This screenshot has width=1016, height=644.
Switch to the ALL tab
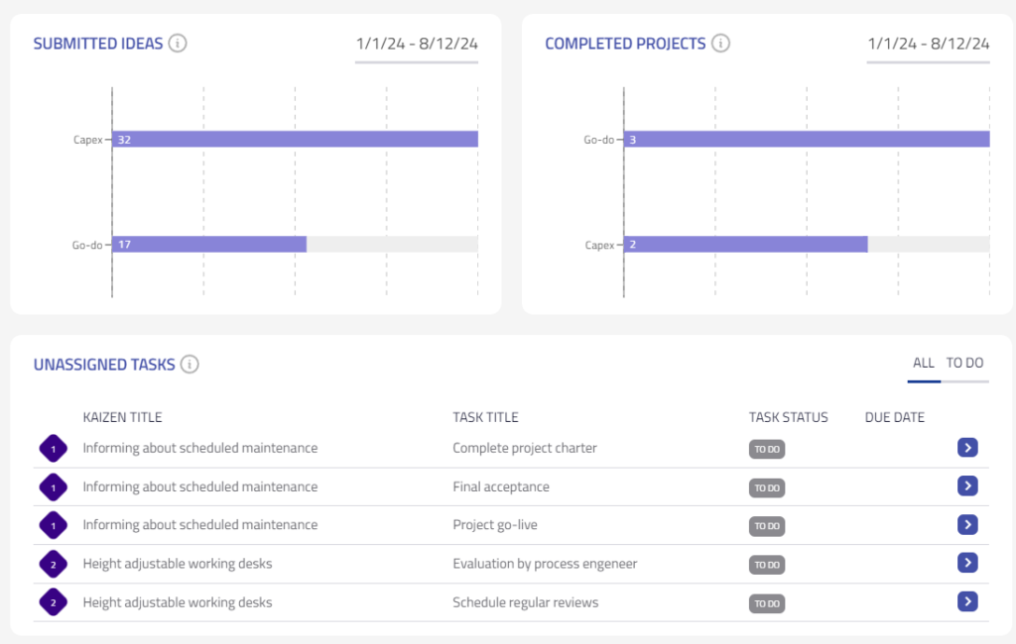(924, 363)
